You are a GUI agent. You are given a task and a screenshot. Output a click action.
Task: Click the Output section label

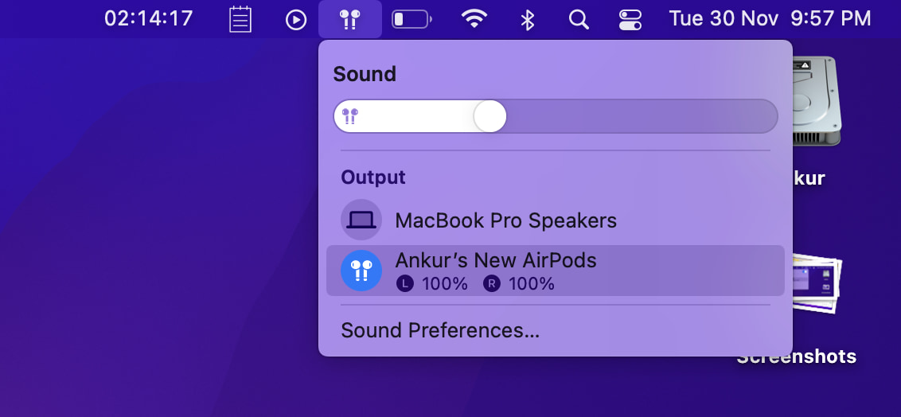click(x=373, y=177)
